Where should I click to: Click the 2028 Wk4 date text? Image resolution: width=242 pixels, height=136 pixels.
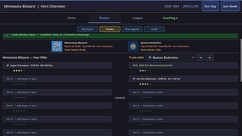172,6
